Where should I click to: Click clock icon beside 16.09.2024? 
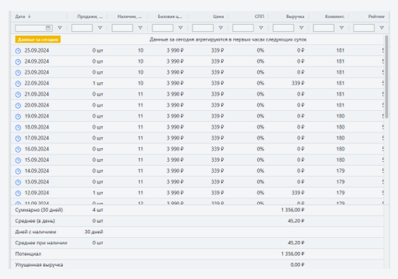pos(18,150)
